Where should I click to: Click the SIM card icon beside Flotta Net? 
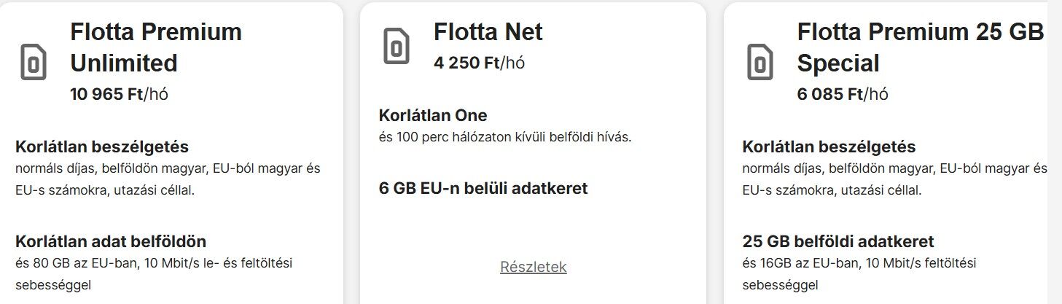pos(397,47)
